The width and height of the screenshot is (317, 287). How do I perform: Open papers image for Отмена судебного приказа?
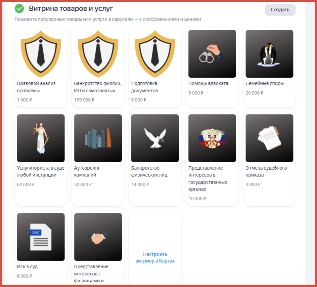pyautogui.click(x=269, y=138)
